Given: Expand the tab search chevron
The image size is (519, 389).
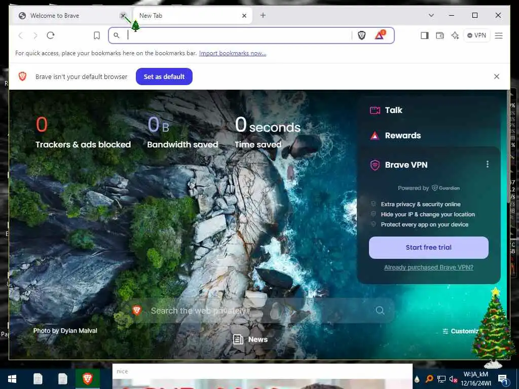Looking at the screenshot, I should 431,15.
